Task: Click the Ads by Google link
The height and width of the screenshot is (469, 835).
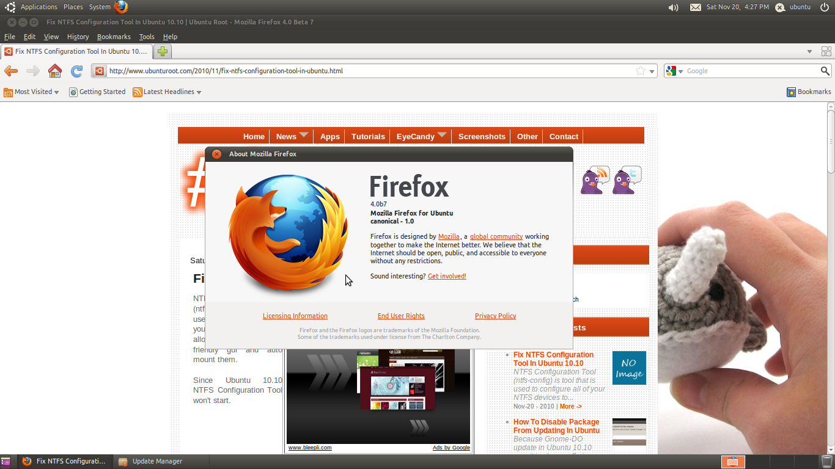Action: [x=451, y=448]
